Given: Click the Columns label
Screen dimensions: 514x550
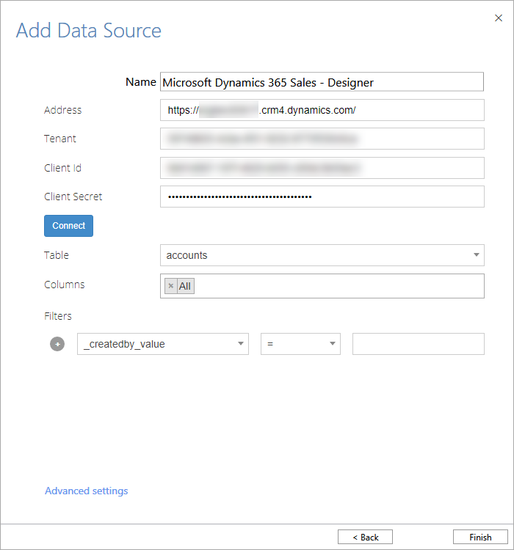Looking at the screenshot, I should pos(65,285).
